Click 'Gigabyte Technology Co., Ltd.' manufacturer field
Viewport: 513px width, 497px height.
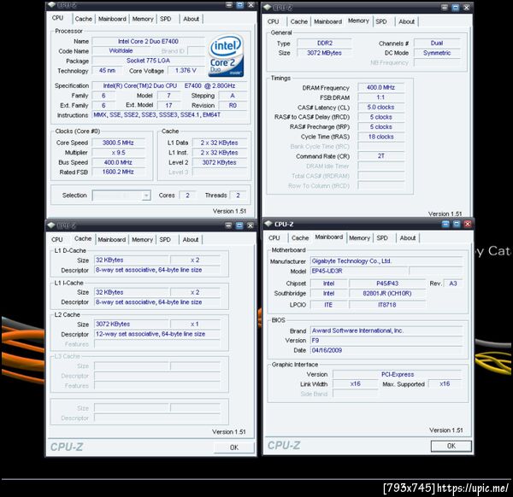(x=386, y=261)
